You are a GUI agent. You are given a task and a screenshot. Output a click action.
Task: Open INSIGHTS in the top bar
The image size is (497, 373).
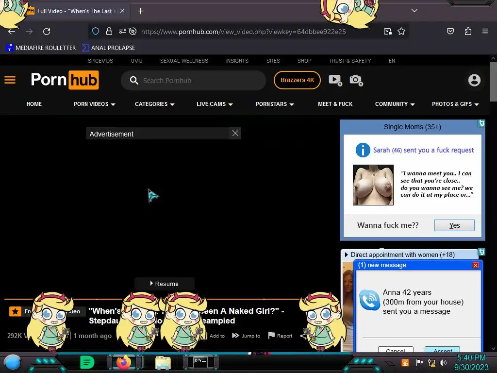tap(237, 61)
